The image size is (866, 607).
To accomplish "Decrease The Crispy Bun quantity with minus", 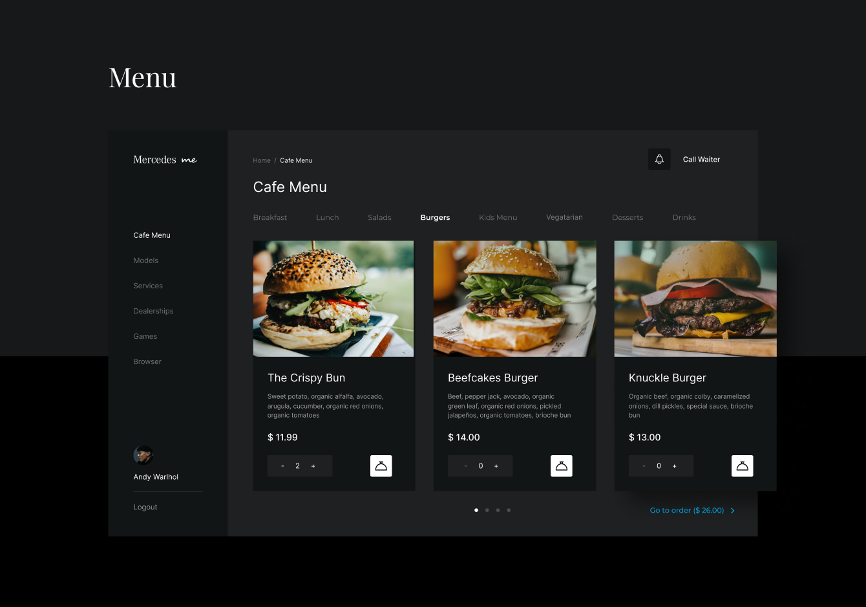I will 282,466.
